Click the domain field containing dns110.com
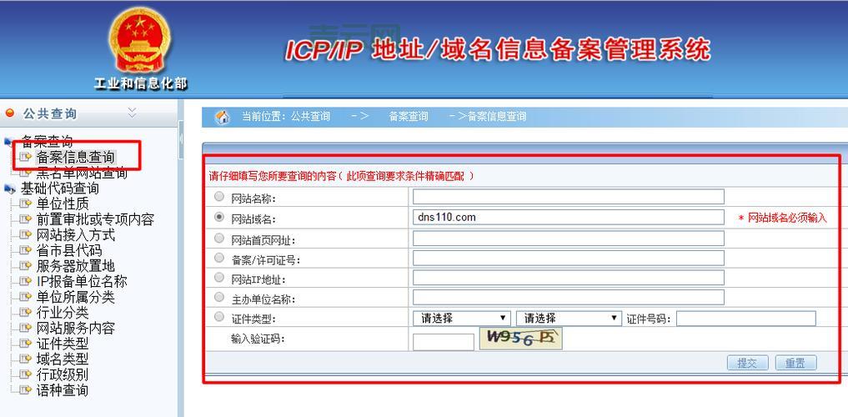Viewport: 848px width, 417px height. [x=569, y=218]
